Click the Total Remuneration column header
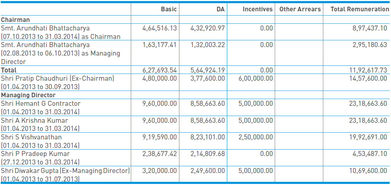Viewport: 391px width, 185px height. [x=359, y=9]
